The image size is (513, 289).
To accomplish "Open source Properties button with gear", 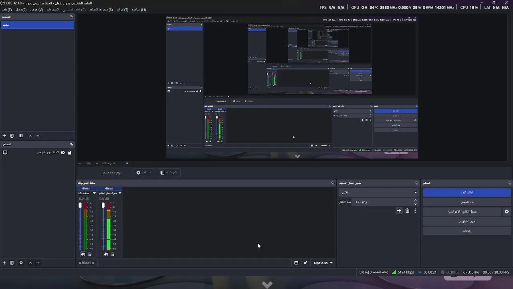I will (144, 173).
